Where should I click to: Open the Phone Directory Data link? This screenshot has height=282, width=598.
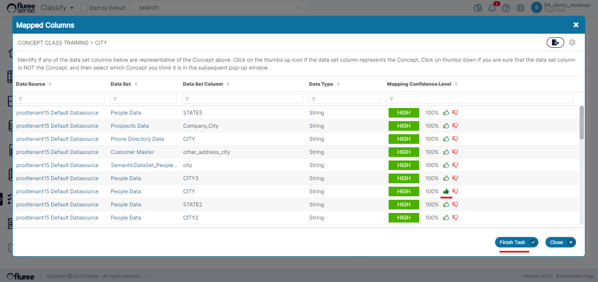tap(137, 139)
